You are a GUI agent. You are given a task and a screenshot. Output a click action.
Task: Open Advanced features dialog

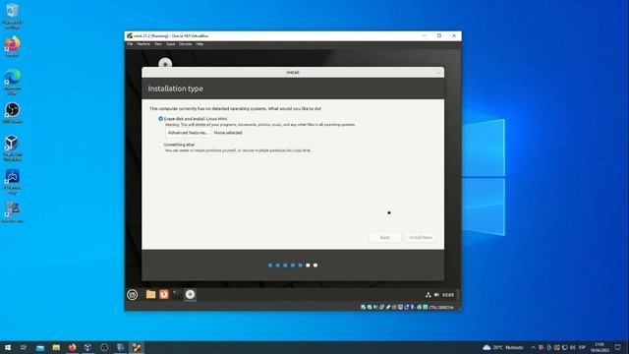pos(188,133)
